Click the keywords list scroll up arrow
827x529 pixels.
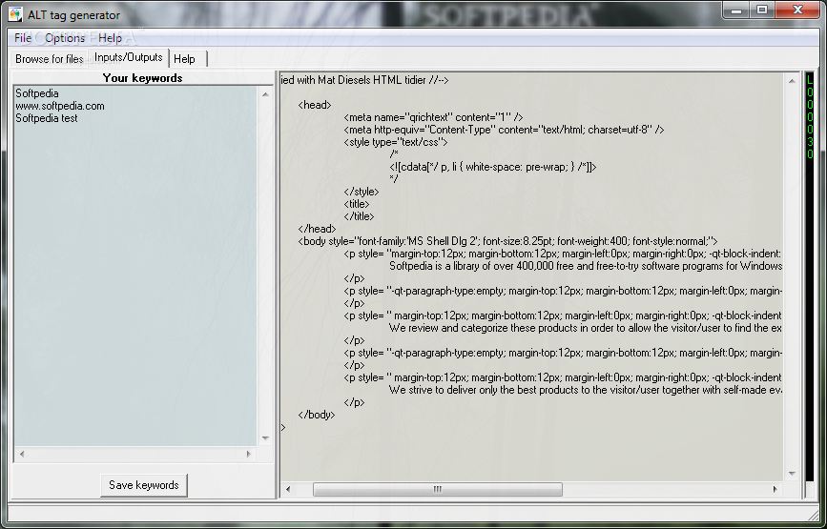[x=265, y=94]
